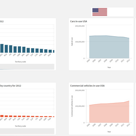Click the blue FRA bar

tap(15, 49)
